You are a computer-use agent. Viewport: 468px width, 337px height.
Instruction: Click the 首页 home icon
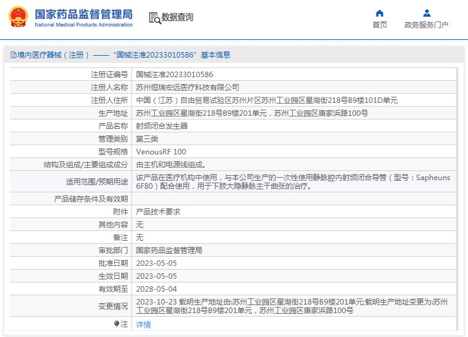tap(380, 13)
